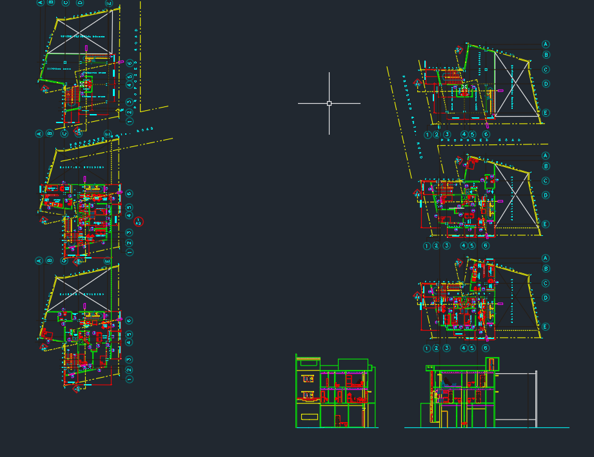Screen dimensions: 594x457
Task: Select the yellow rectangle in the left section's ground floor
Action: (310, 417)
